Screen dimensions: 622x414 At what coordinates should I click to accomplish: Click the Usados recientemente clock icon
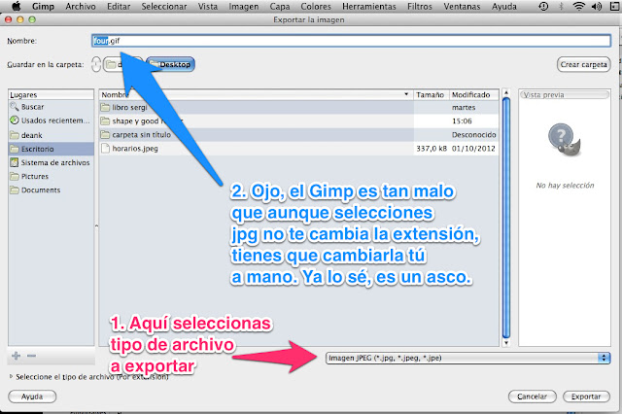(15, 121)
